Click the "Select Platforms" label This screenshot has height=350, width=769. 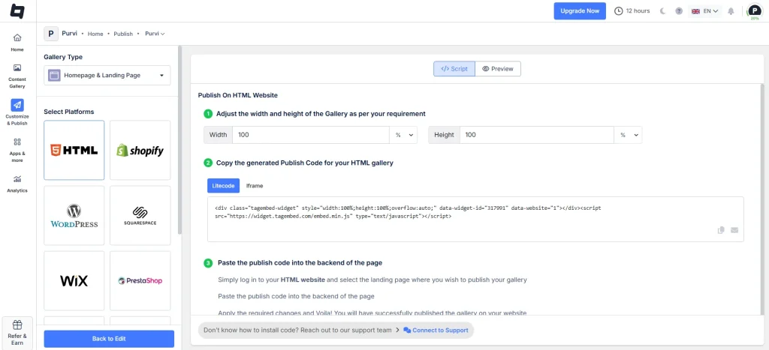(x=68, y=112)
